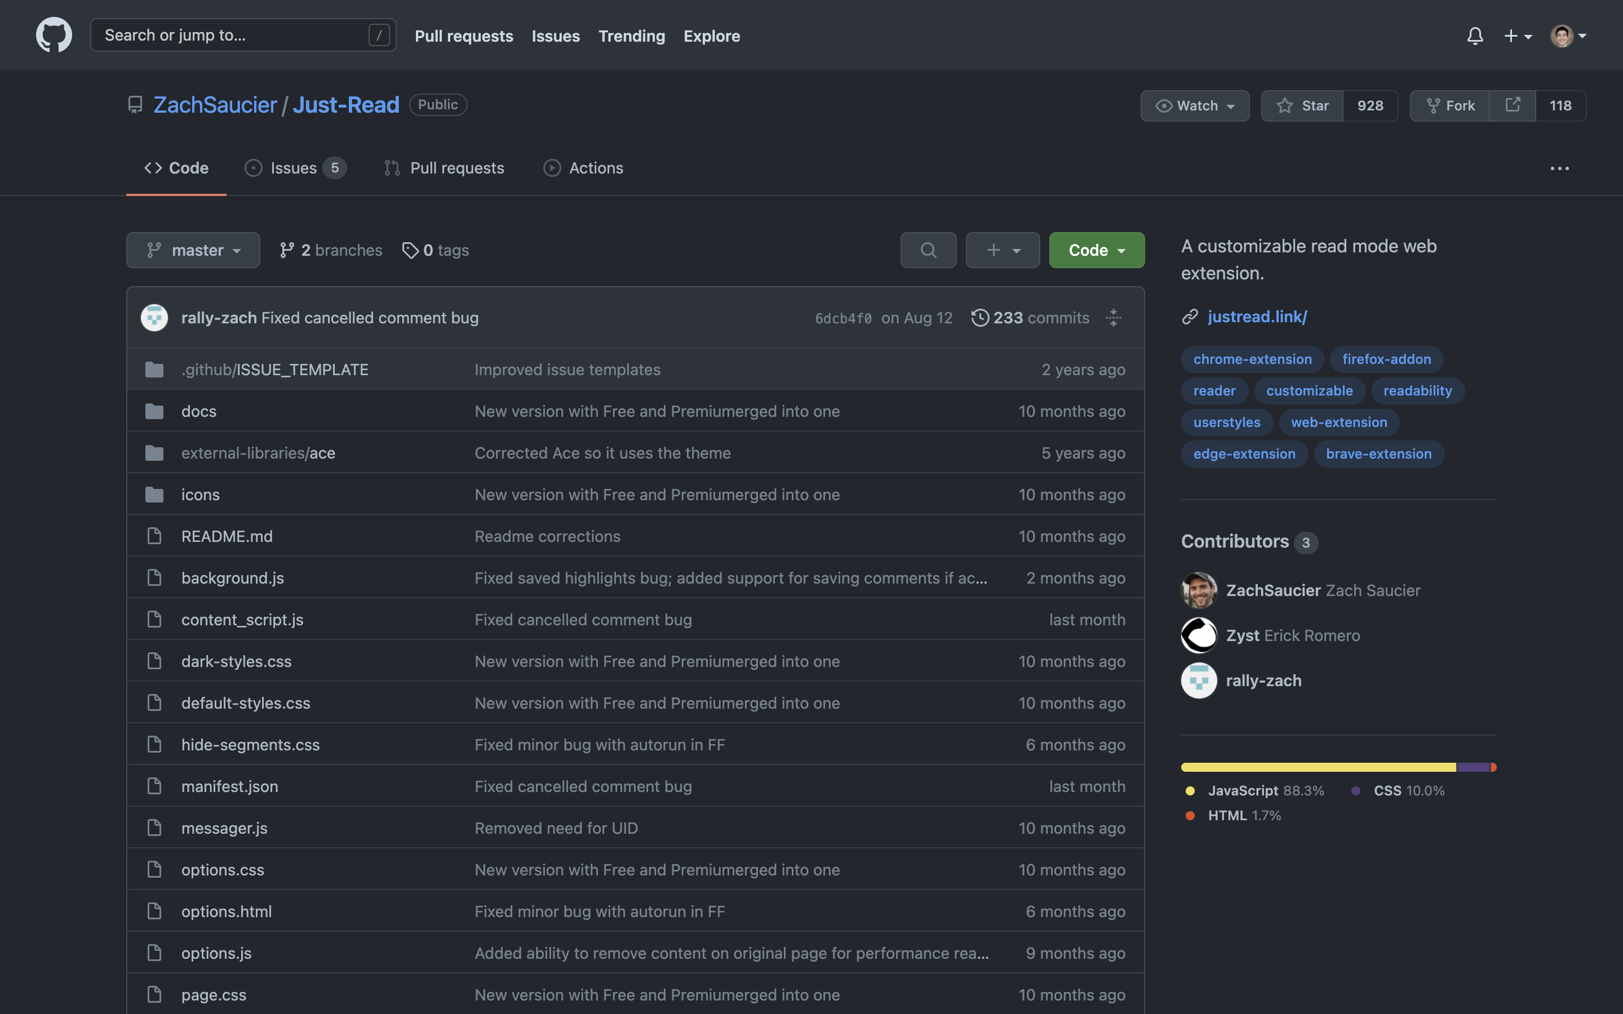This screenshot has height=1014, width=1623.
Task: Click the content_script.js file icon
Action: pos(154,619)
